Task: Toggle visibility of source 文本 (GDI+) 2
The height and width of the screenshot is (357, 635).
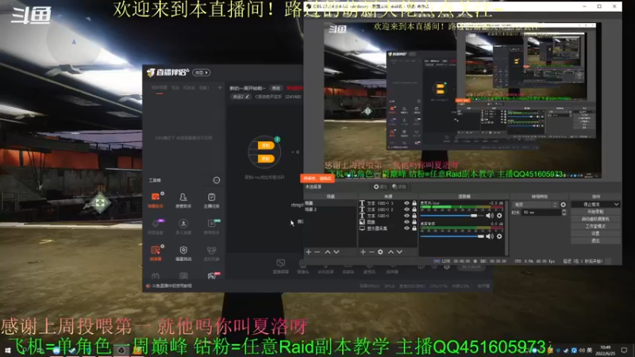Action: coord(406,209)
